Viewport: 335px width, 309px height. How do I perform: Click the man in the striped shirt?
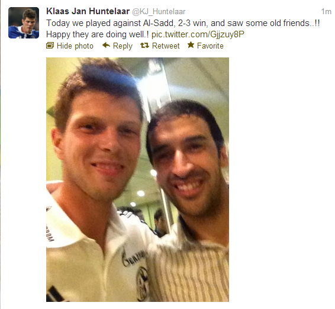[188, 201]
